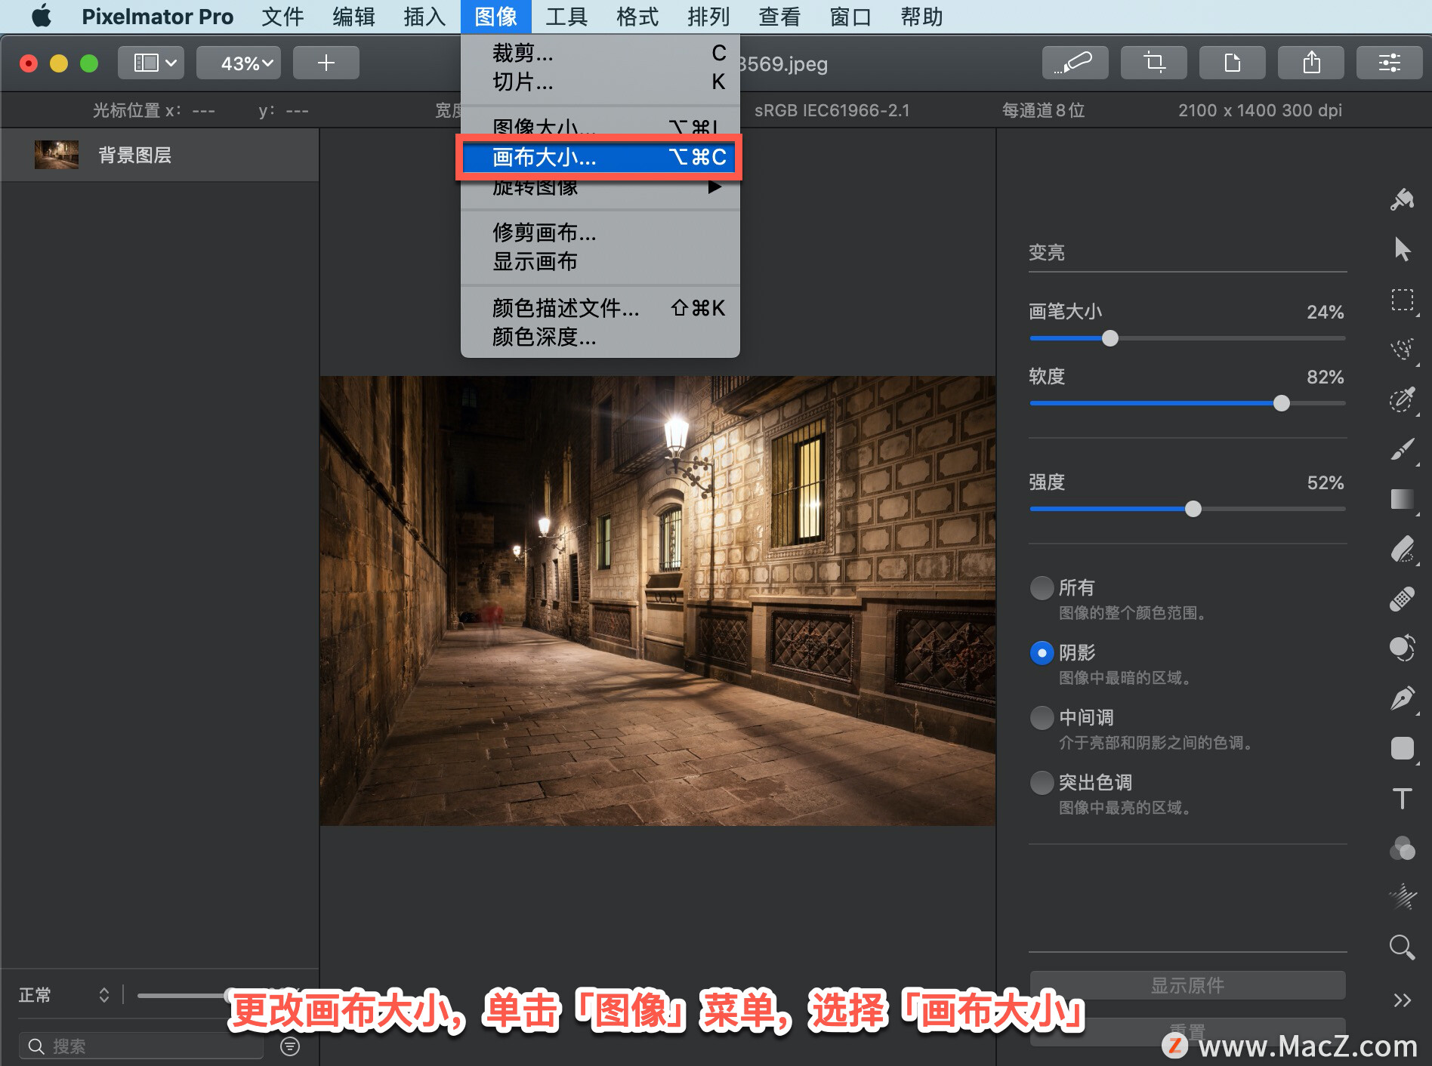Screen dimensions: 1432x1066
Task: Open the 帮助 menu
Action: pos(922,17)
